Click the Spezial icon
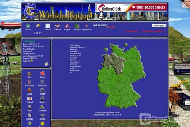Image resolution: width=190 pixels, height=127 pixels. tap(42, 115)
